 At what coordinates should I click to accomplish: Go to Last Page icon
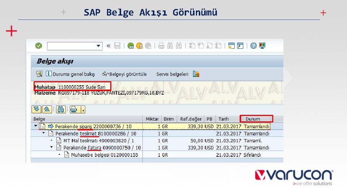218,46
